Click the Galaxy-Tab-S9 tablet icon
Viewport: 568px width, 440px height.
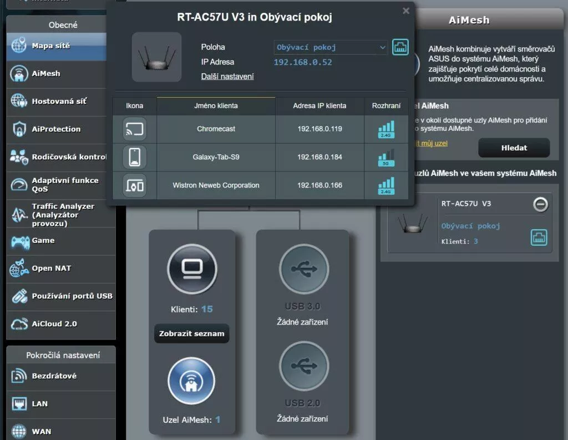pos(134,157)
